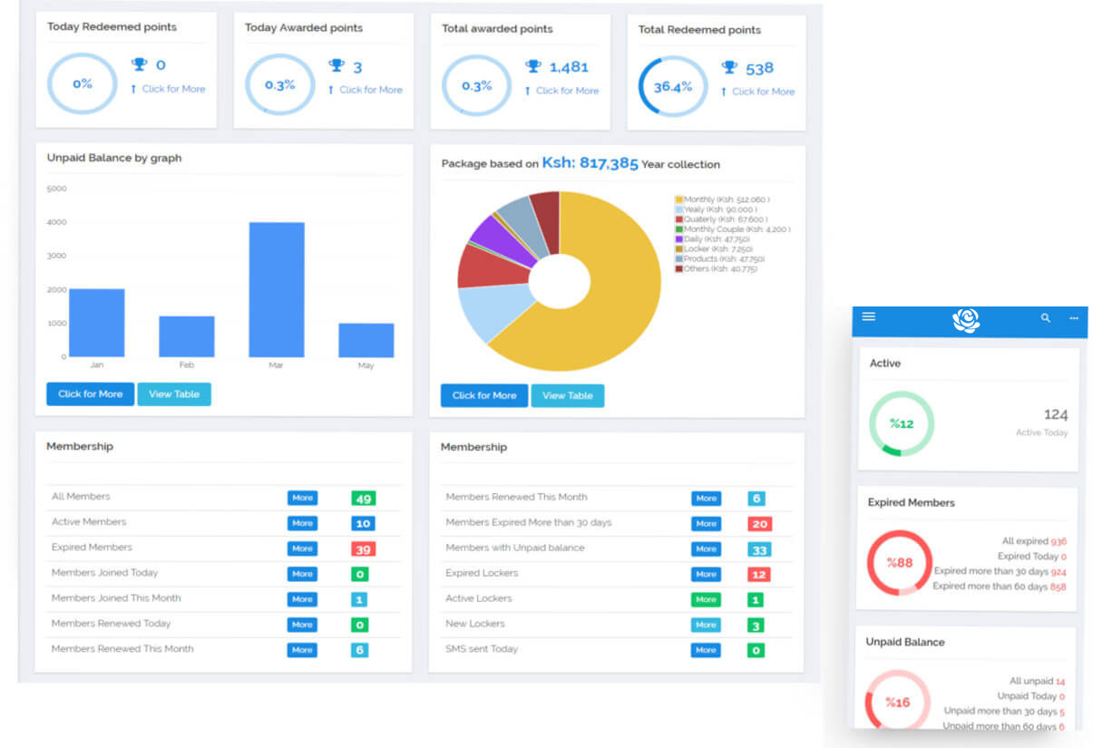Click More next to Expired Members
The image size is (1093, 748).
click(x=302, y=549)
